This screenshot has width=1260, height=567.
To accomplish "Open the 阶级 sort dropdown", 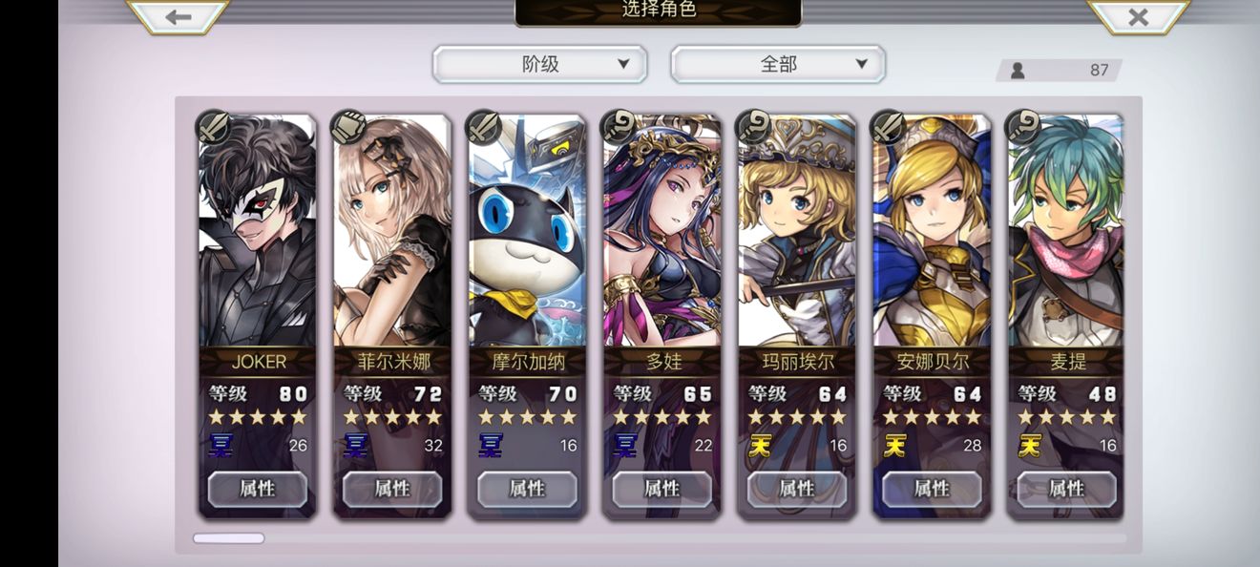I will [540, 64].
